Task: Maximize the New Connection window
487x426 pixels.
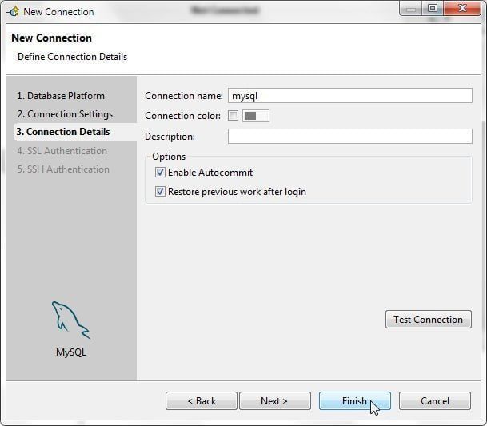Action: (x=433, y=8)
